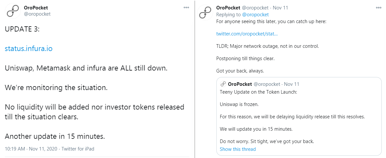This screenshot has height=158, width=386.
Task: Click the UPDATE 3 tweet text
Action: click(x=95, y=83)
